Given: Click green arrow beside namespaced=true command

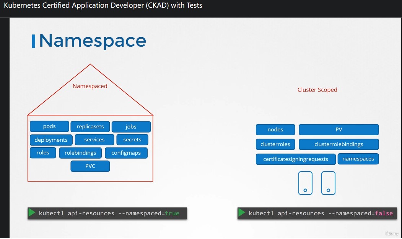Looking at the screenshot, I should [x=32, y=213].
